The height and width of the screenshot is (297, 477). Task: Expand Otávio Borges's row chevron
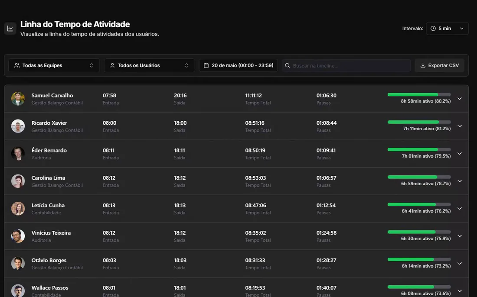coord(460,264)
